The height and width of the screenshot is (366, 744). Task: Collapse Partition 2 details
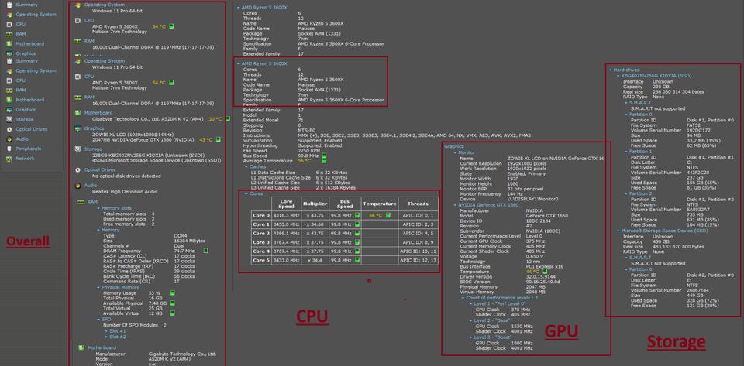[626, 193]
